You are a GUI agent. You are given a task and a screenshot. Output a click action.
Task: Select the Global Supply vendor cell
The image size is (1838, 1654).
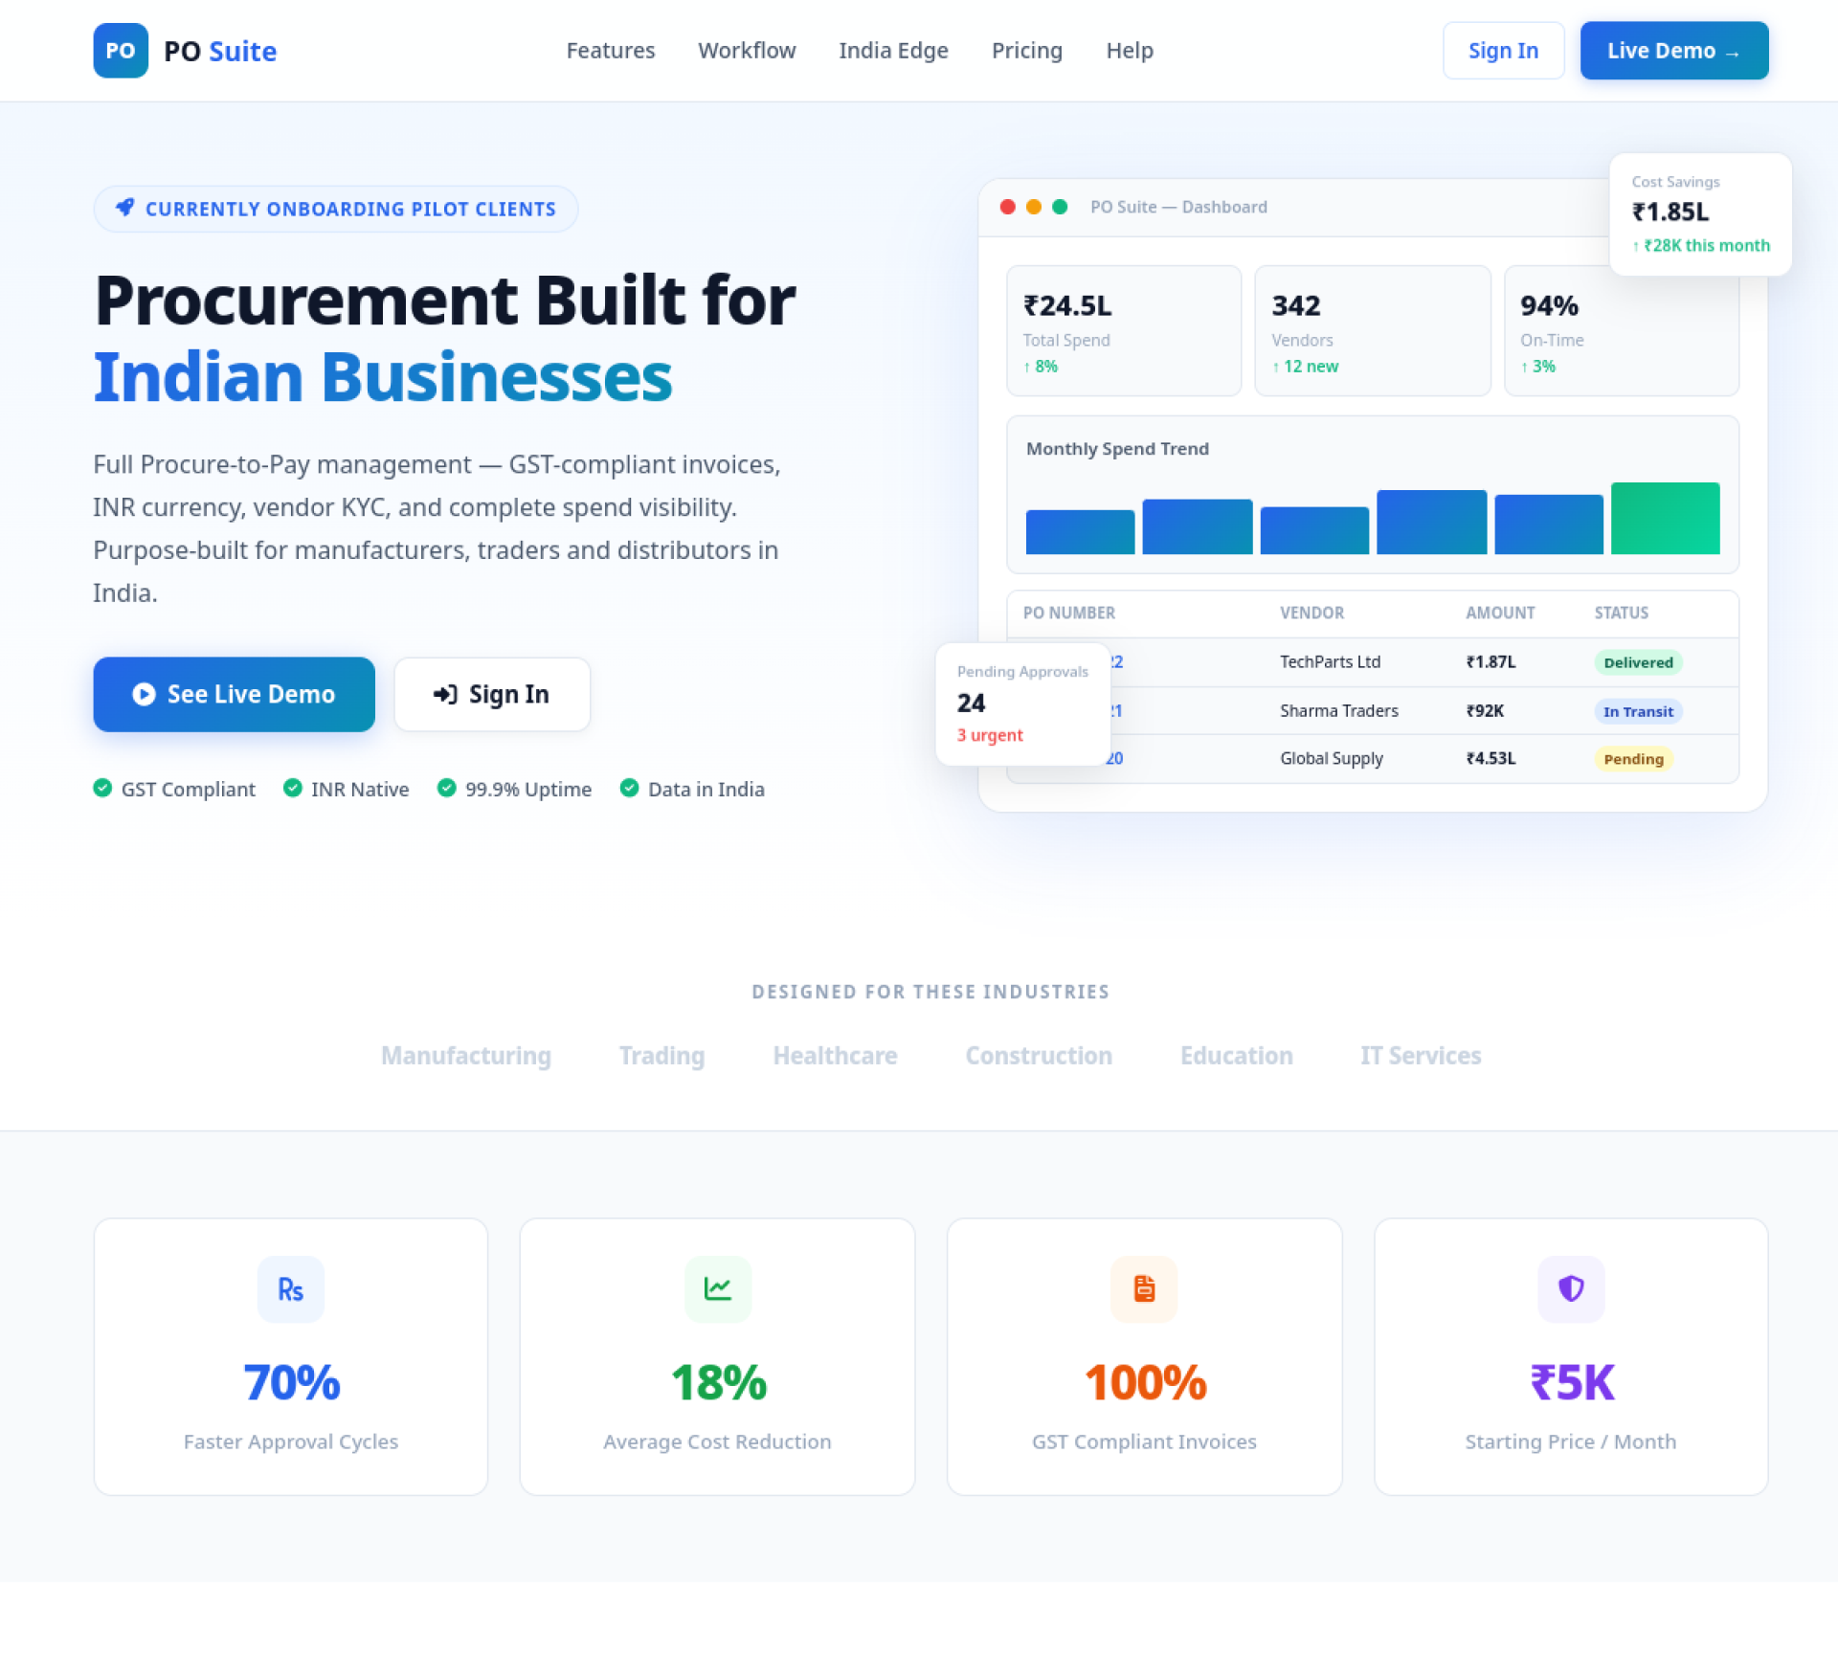[x=1331, y=758]
